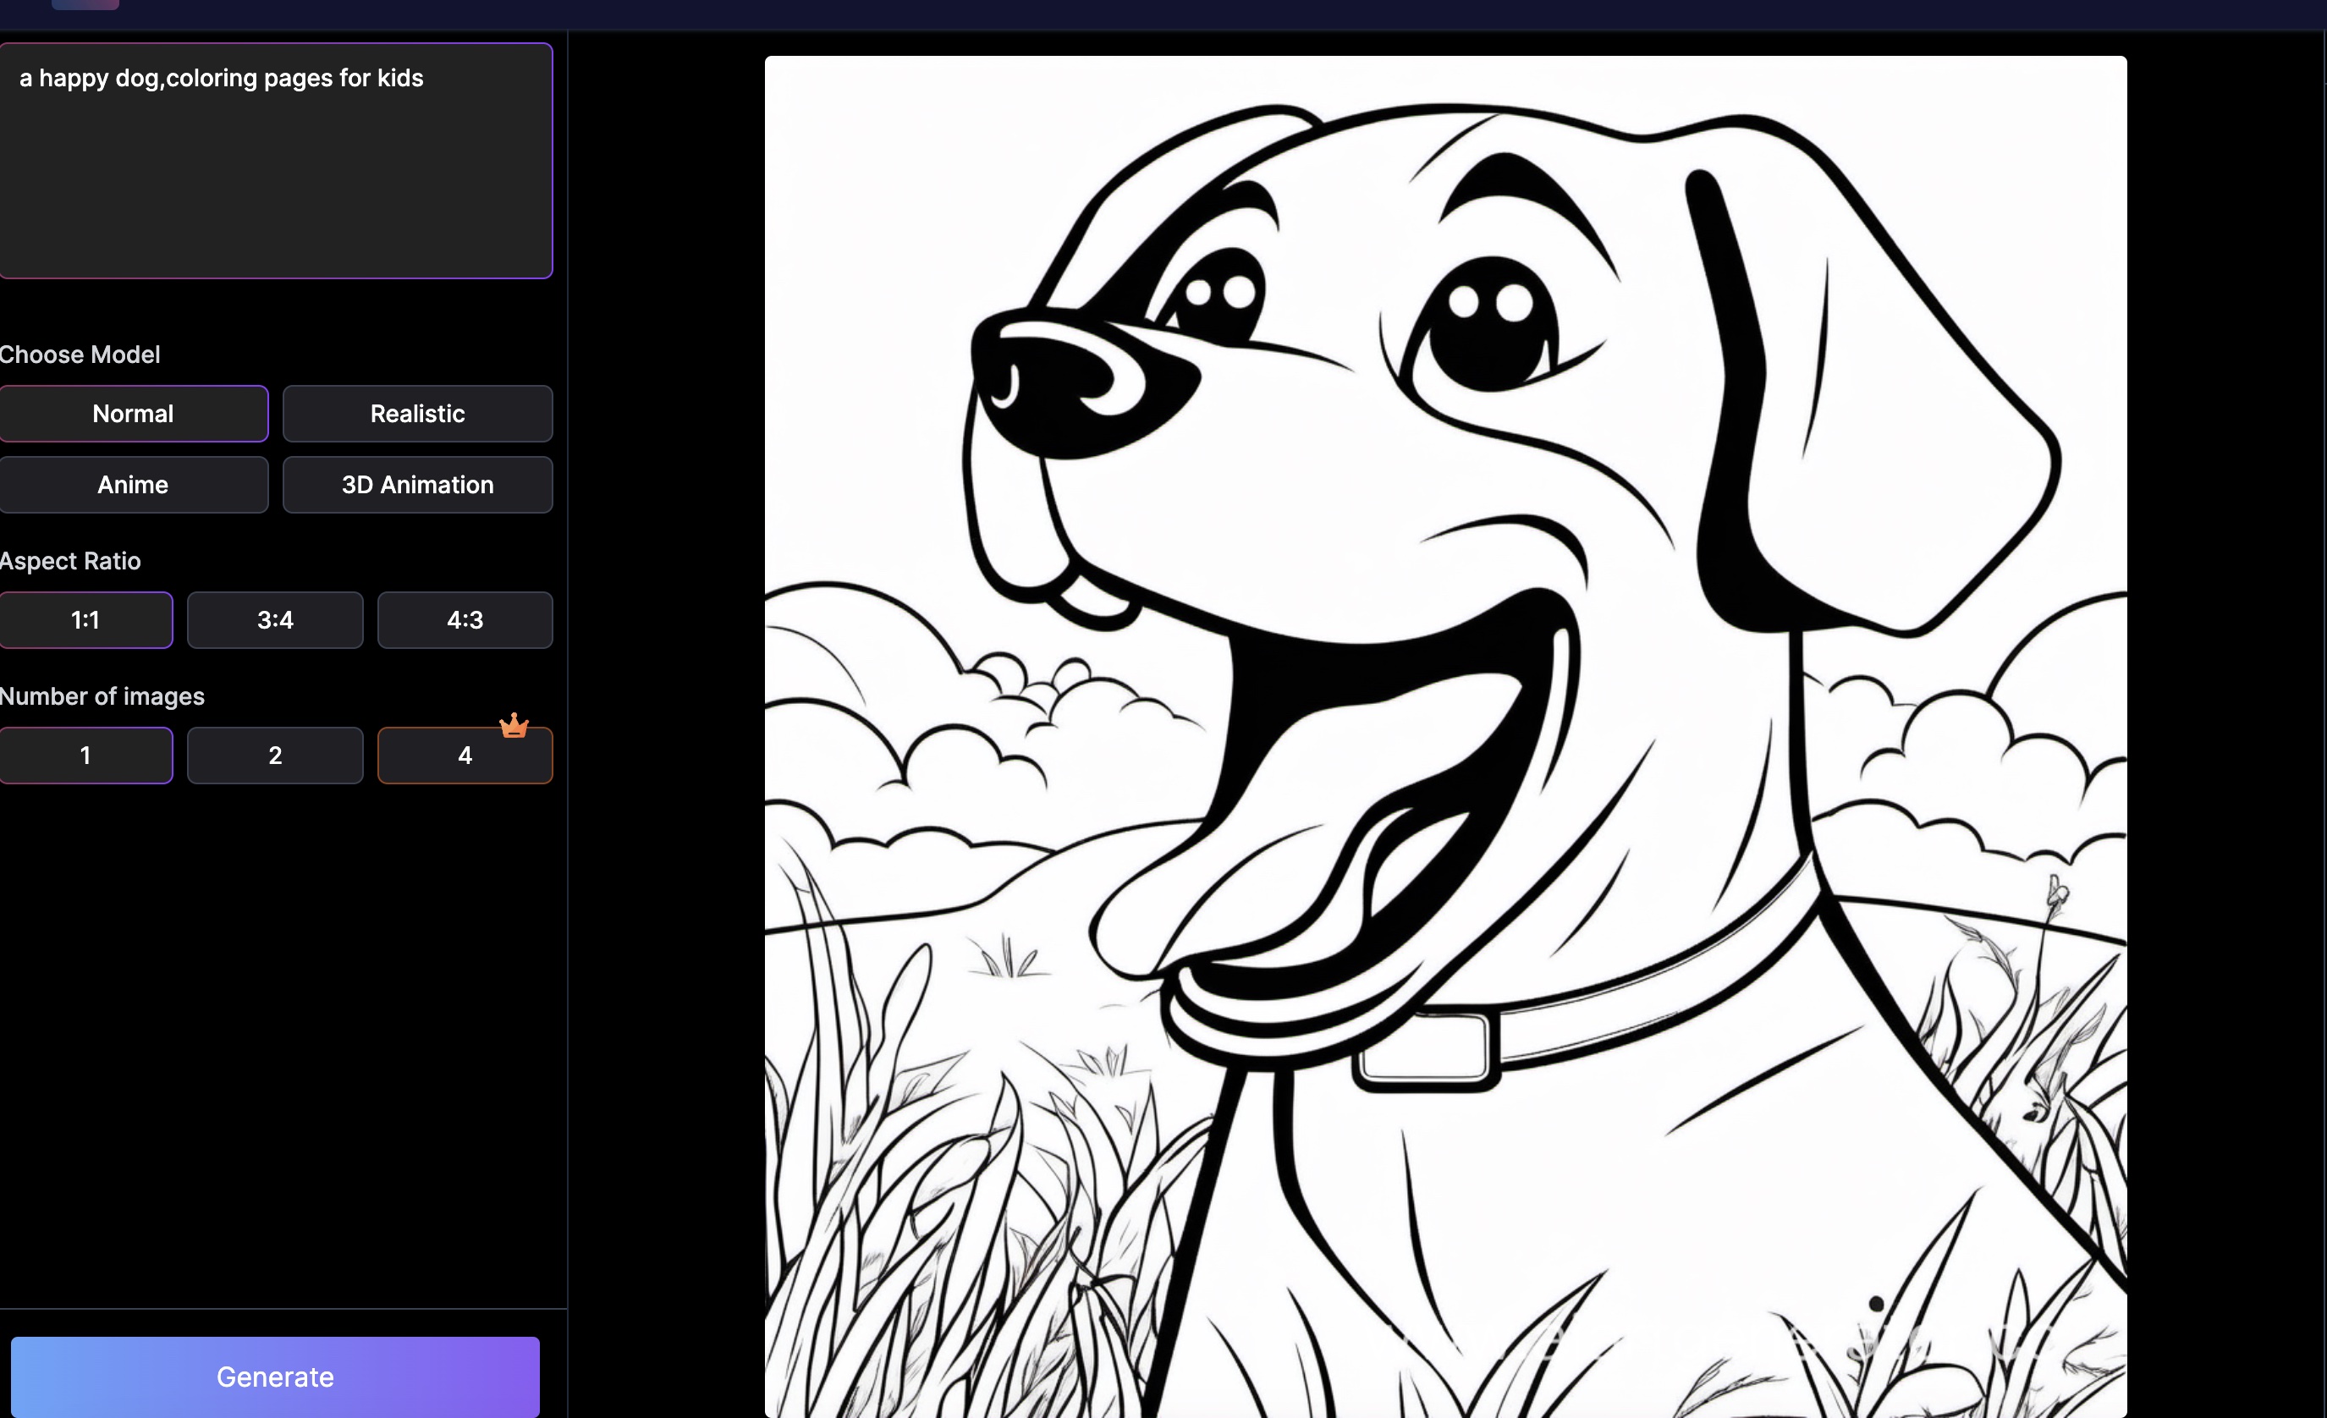Screen dimensions: 2327x1418
Task: Select the Realistic model option
Action: (x=417, y=412)
